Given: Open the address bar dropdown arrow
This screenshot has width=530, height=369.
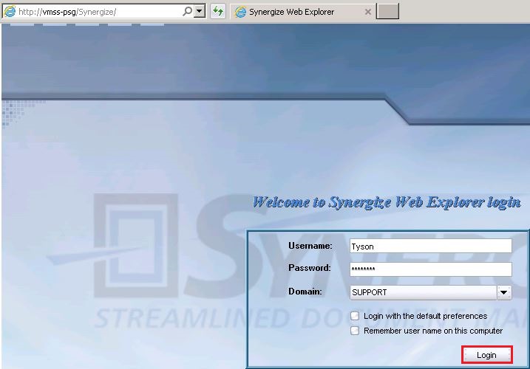Looking at the screenshot, I should [x=200, y=12].
